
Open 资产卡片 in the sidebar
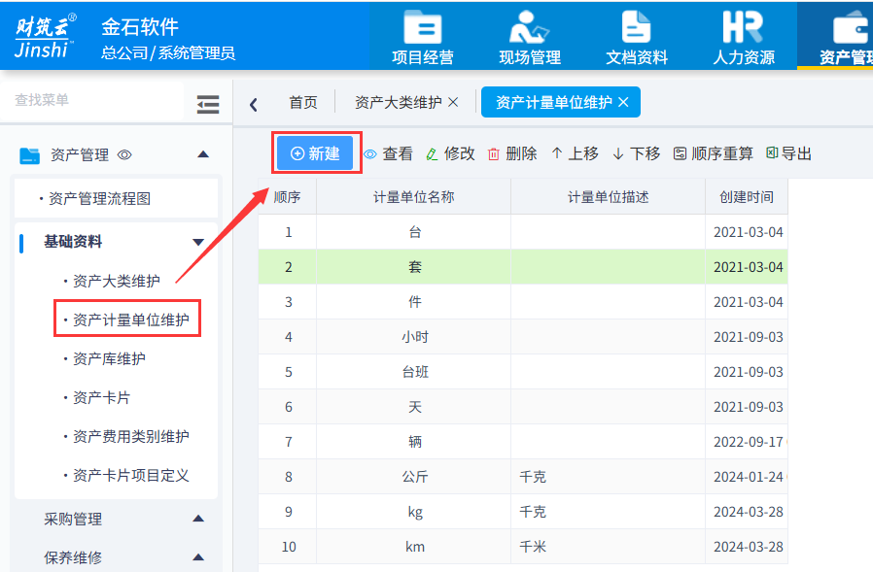[101, 398]
